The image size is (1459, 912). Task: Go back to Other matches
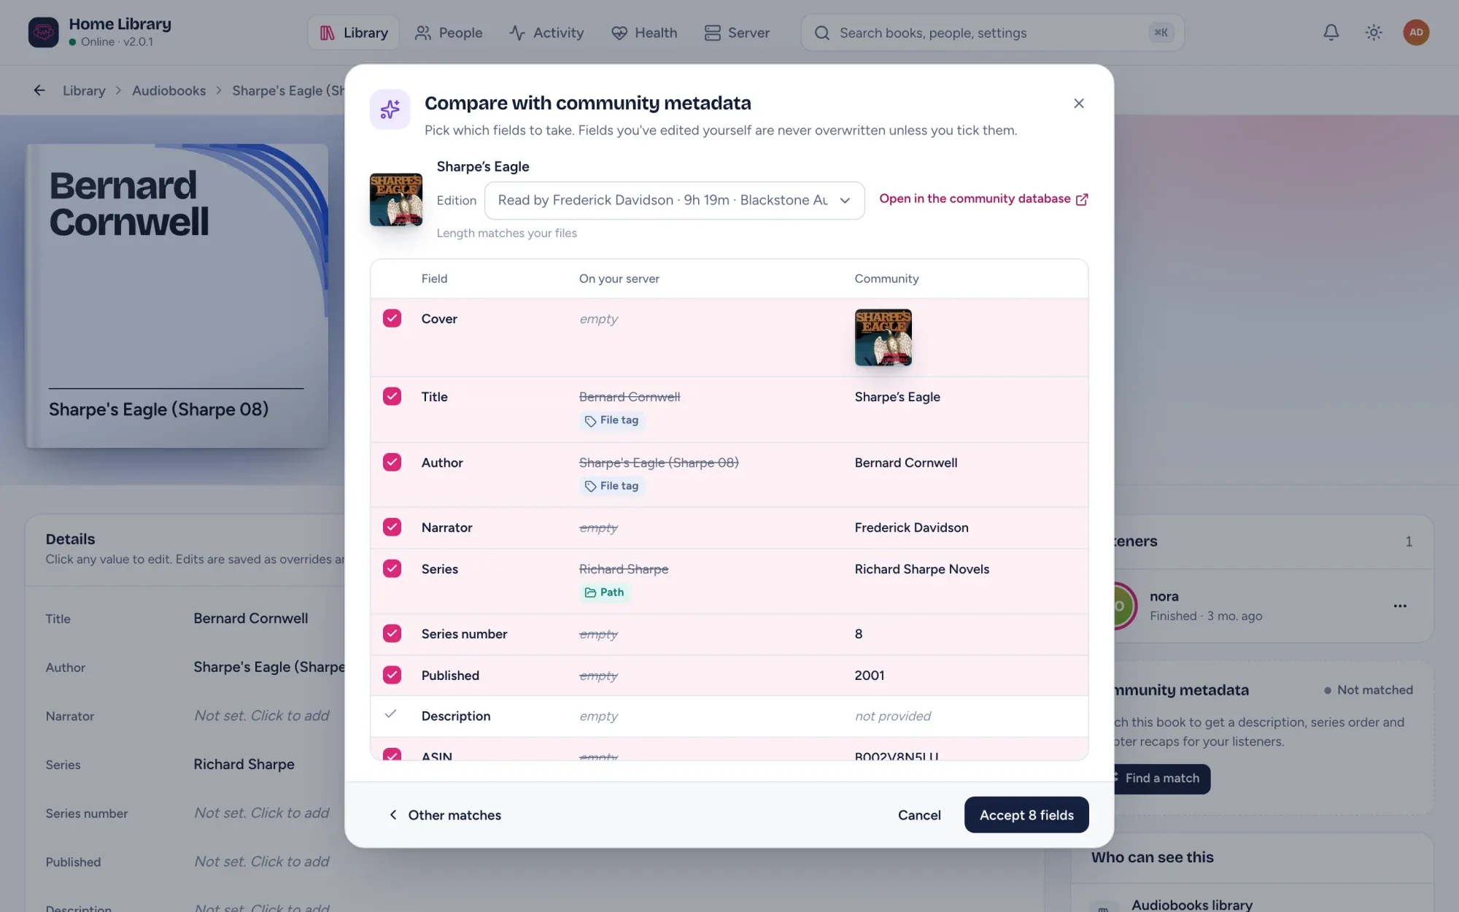pos(445,815)
